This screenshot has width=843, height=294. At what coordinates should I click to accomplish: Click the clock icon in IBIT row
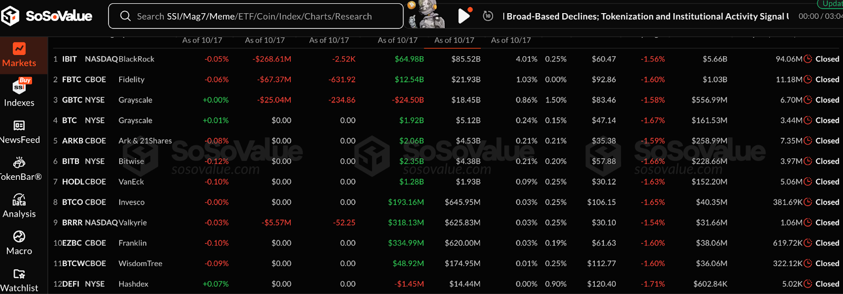tap(808, 59)
